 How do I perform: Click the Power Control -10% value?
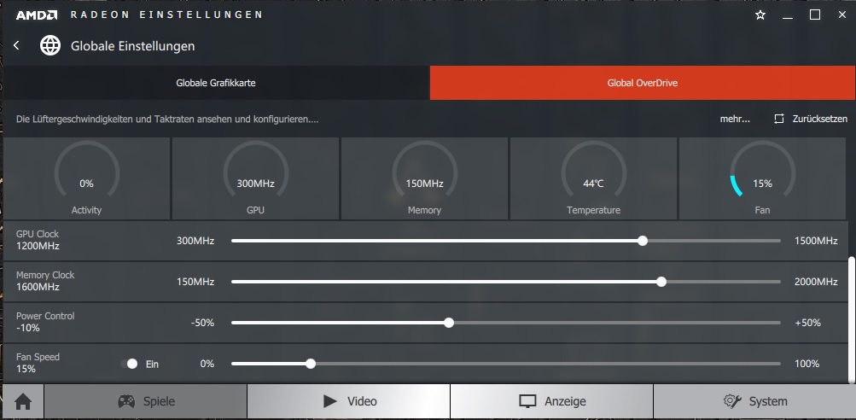point(28,329)
